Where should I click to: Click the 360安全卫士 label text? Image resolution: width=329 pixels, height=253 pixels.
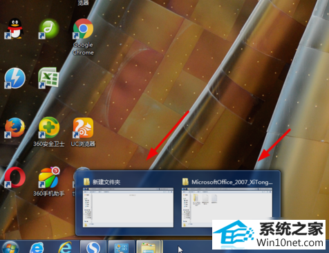click(x=49, y=144)
